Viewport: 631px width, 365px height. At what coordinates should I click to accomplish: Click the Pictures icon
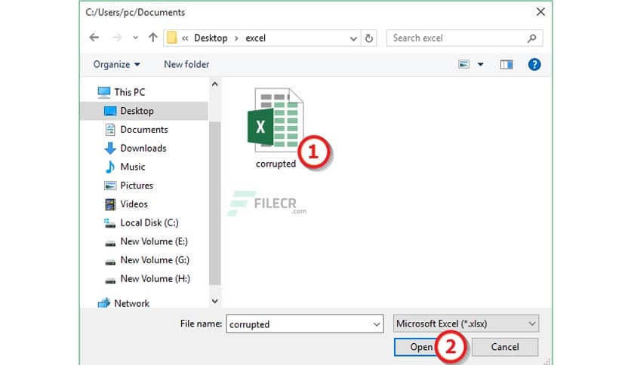tap(110, 186)
